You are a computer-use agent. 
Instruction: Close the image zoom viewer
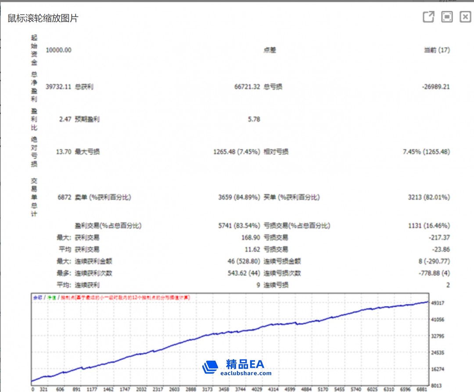465,17
